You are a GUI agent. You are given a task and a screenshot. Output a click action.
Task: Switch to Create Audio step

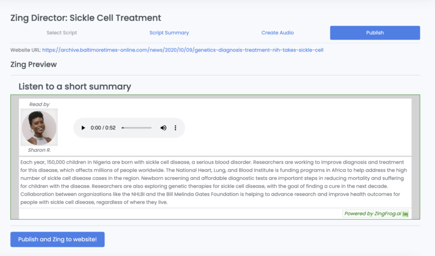(277, 33)
